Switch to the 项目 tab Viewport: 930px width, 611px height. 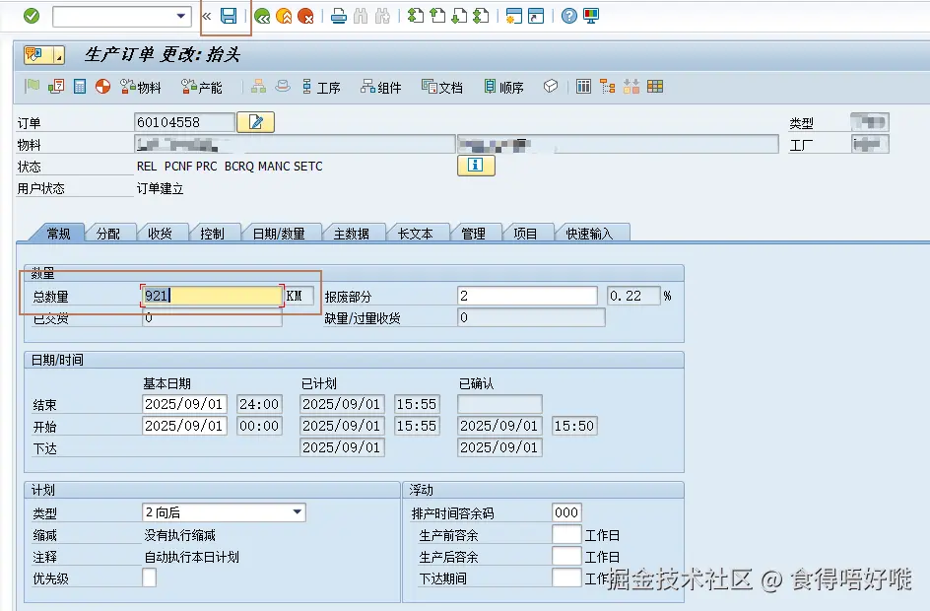click(x=525, y=234)
